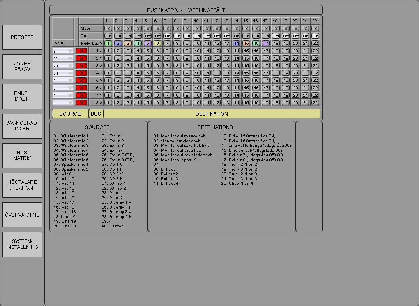Click the red X button on bus 8 row
The height and width of the screenshot is (306, 419).
(x=82, y=102)
